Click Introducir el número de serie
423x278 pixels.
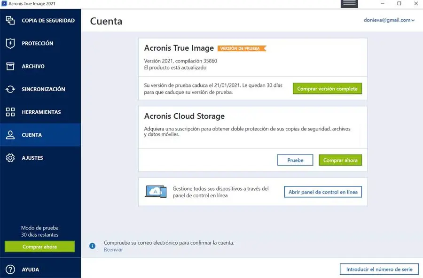(x=379, y=269)
